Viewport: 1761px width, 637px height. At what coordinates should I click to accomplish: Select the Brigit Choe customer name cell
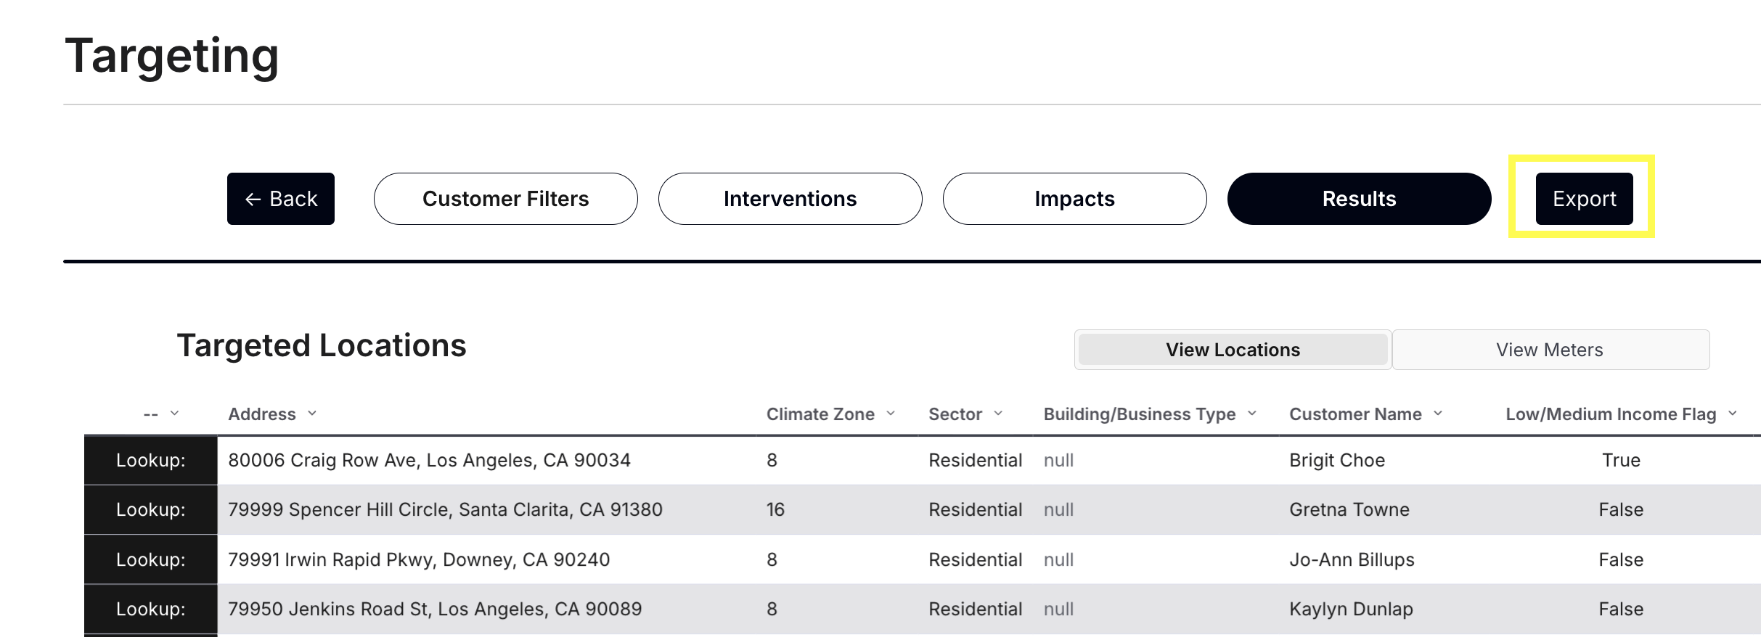click(x=1337, y=460)
